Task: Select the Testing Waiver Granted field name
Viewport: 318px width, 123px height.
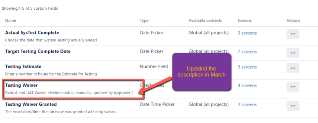Action: click(31, 104)
